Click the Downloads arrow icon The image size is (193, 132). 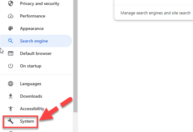pos(11,96)
